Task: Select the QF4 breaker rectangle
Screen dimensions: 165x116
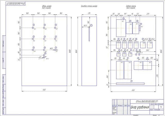Action: (x=136, y=28)
